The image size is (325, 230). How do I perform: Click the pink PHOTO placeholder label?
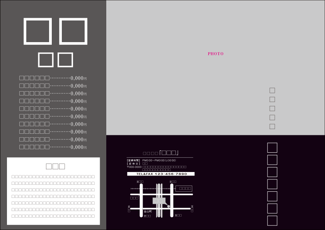pos(216,54)
